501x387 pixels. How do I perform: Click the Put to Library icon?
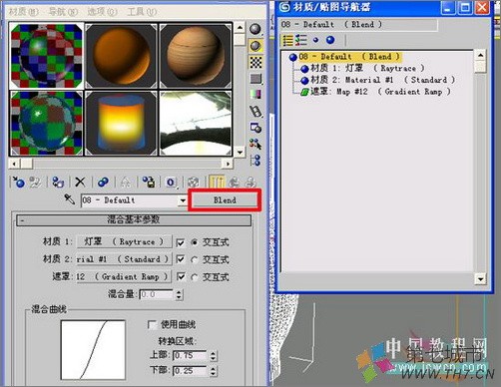[149, 182]
